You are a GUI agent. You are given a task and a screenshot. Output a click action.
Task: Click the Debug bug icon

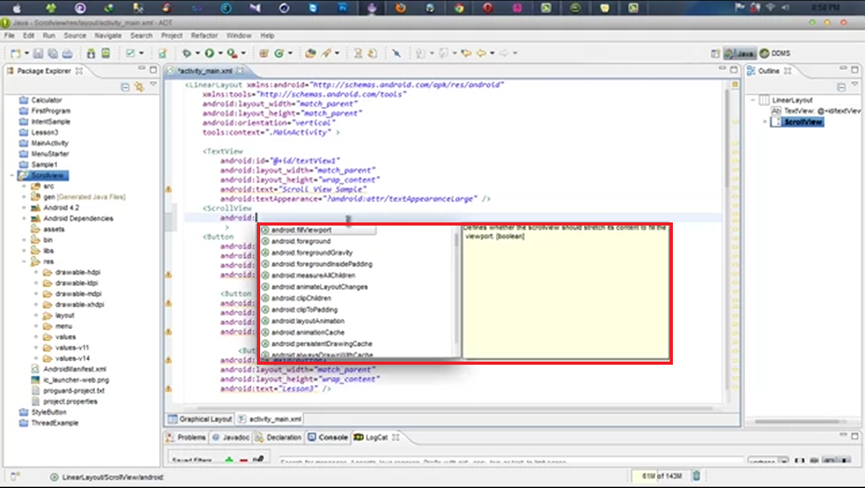pyautogui.click(x=187, y=53)
